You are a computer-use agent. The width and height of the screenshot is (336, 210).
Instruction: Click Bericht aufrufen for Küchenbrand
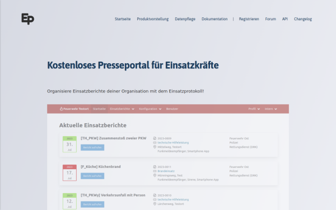92,176
